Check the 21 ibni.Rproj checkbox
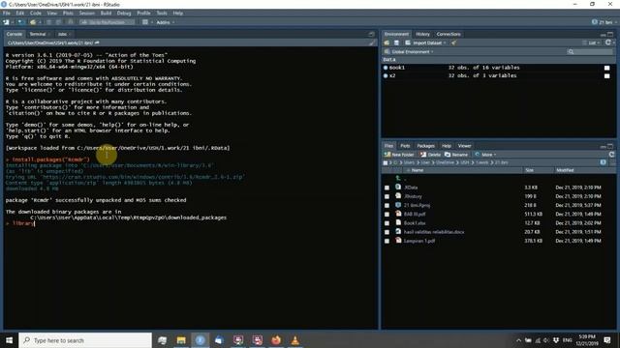 [387, 205]
